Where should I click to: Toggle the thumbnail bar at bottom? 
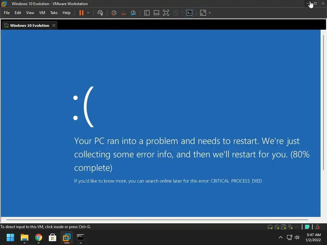[156, 13]
